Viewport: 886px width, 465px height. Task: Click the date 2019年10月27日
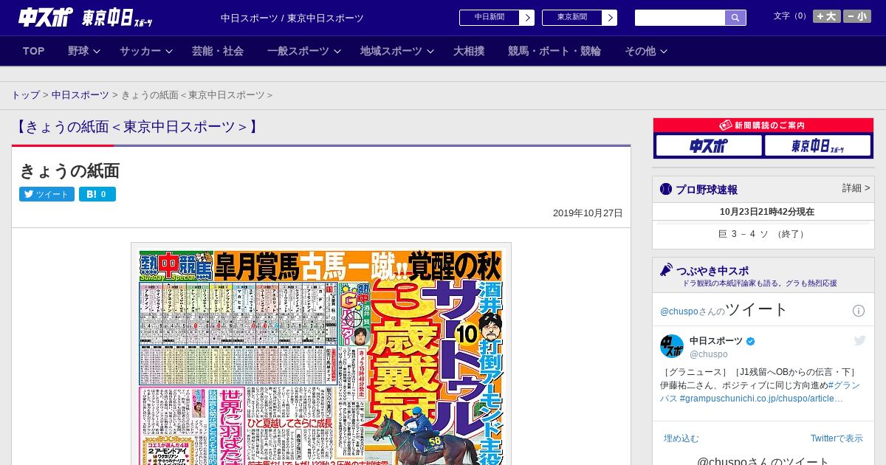tap(588, 213)
